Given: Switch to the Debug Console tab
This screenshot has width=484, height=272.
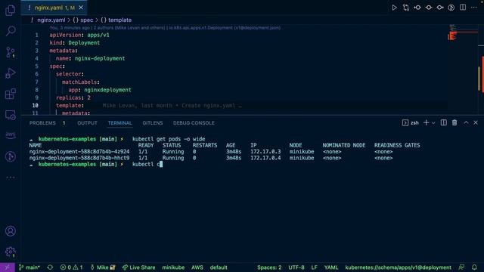Looking at the screenshot, I should tap(194, 123).
